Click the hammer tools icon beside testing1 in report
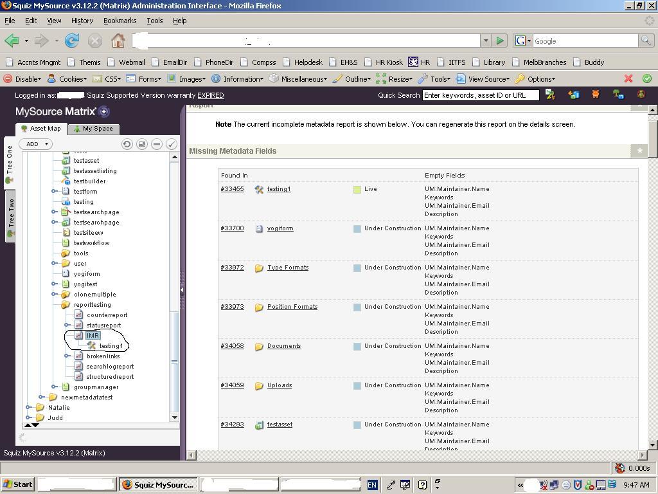This screenshot has width=658, height=494. (x=259, y=190)
